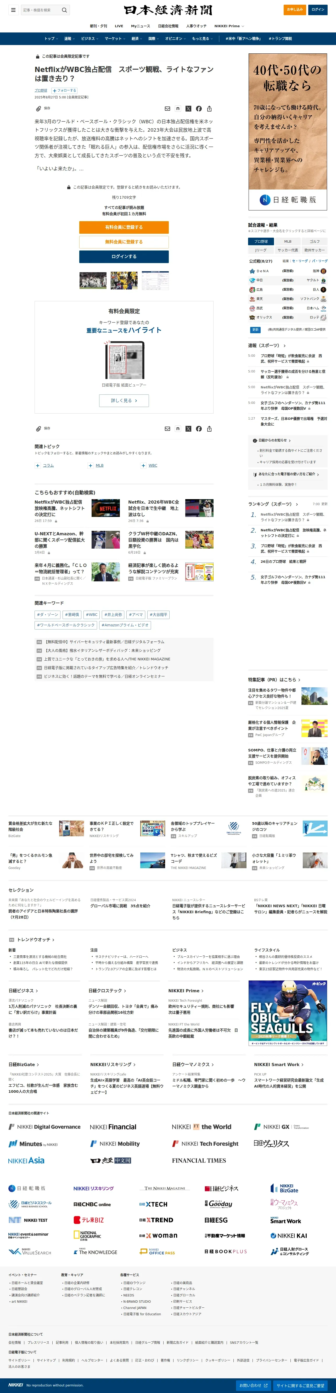Expand the 国際 navigation dropdown
336x1393 pixels.
(x=154, y=38)
